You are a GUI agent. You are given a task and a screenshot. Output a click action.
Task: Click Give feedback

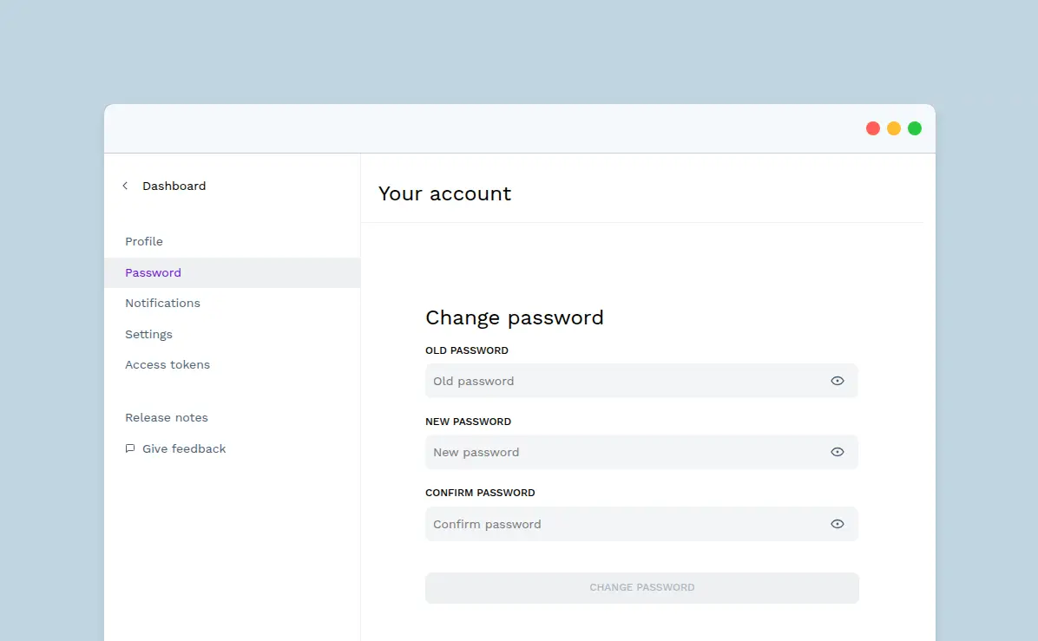point(184,448)
